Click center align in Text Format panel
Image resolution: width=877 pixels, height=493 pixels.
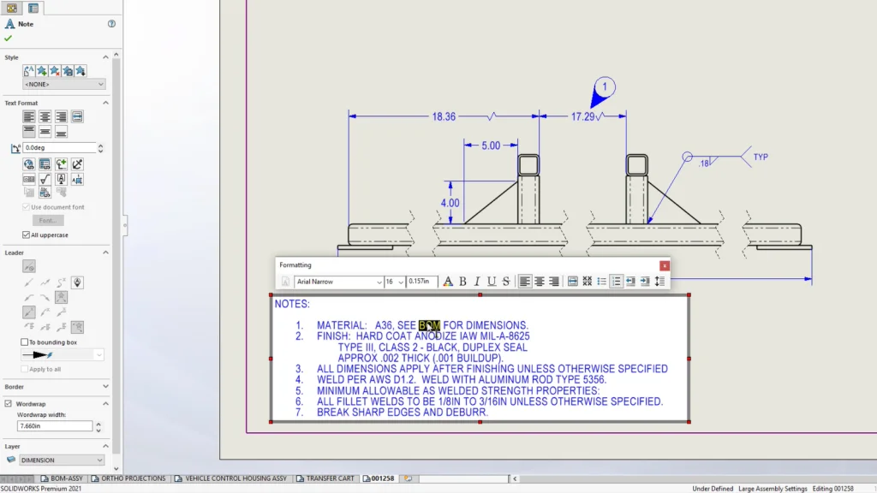[x=45, y=116]
